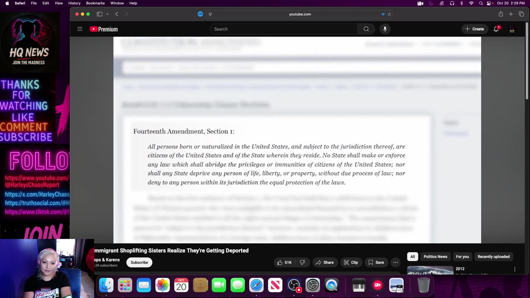Open System Settings from the Dock

[x=313, y=285]
